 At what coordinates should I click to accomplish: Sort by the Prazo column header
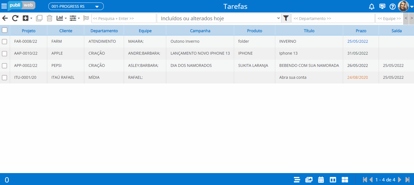click(x=361, y=31)
